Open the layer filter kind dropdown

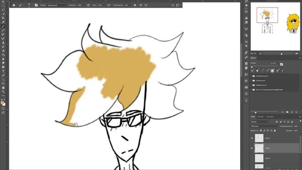pos(260,122)
